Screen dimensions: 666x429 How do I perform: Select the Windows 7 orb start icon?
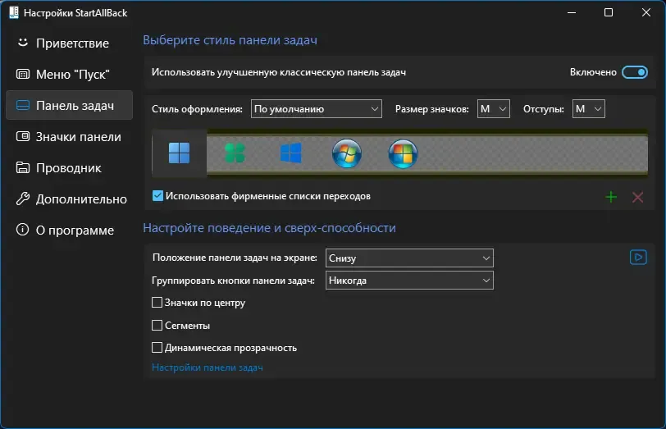(347, 153)
